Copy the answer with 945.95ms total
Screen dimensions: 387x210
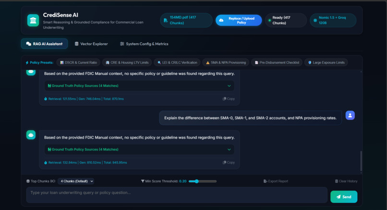229,163
